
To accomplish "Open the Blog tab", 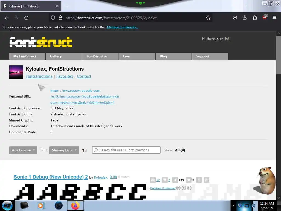I will [173, 56].
